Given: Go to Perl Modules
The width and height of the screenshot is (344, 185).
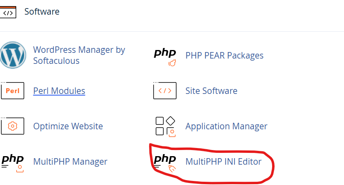Looking at the screenshot, I should tap(59, 91).
